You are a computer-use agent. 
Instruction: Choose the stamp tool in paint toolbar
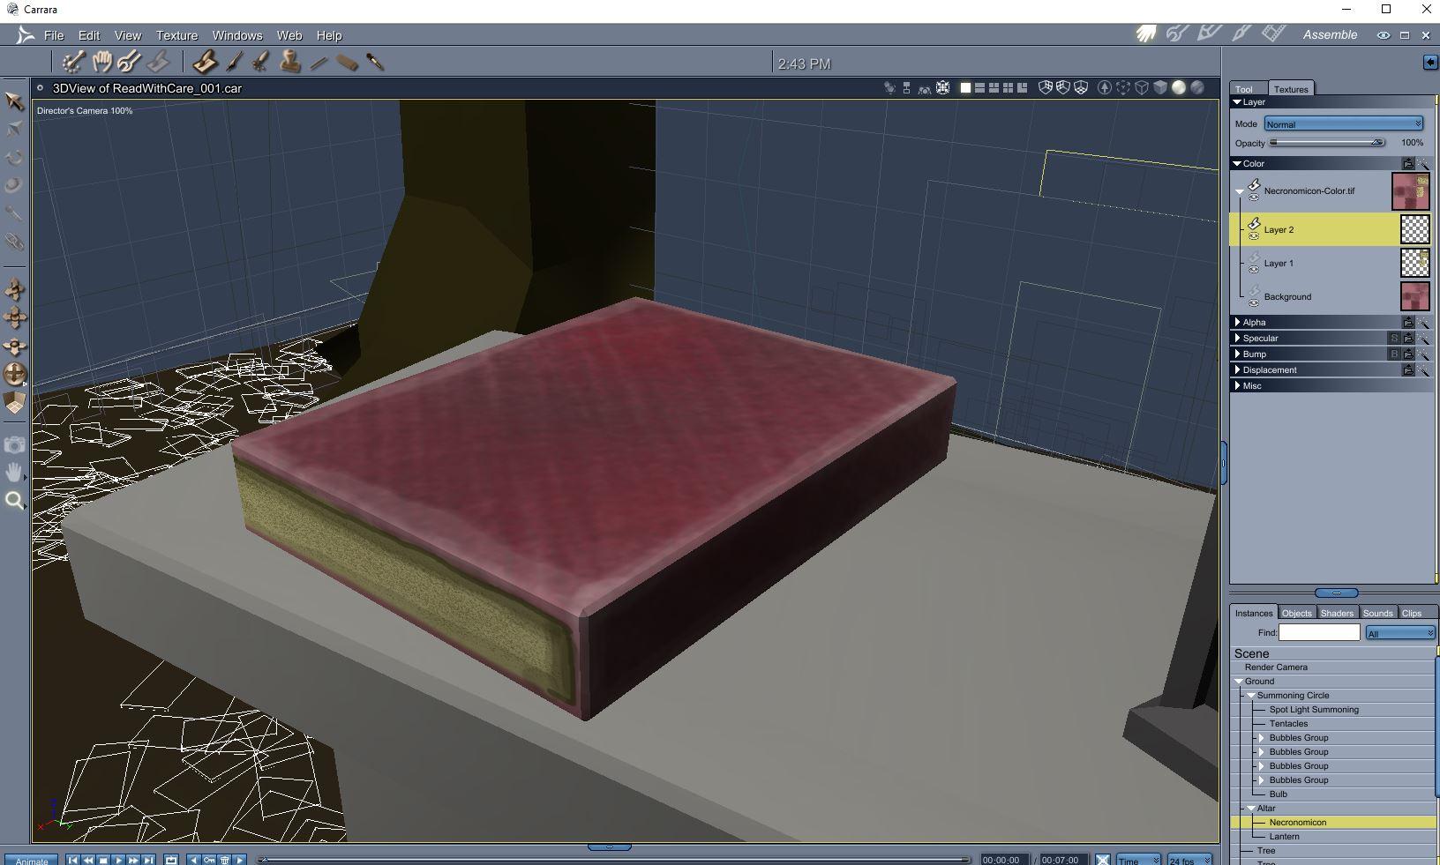tap(290, 62)
